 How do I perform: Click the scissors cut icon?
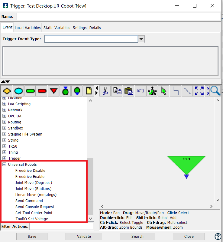coord(105,91)
